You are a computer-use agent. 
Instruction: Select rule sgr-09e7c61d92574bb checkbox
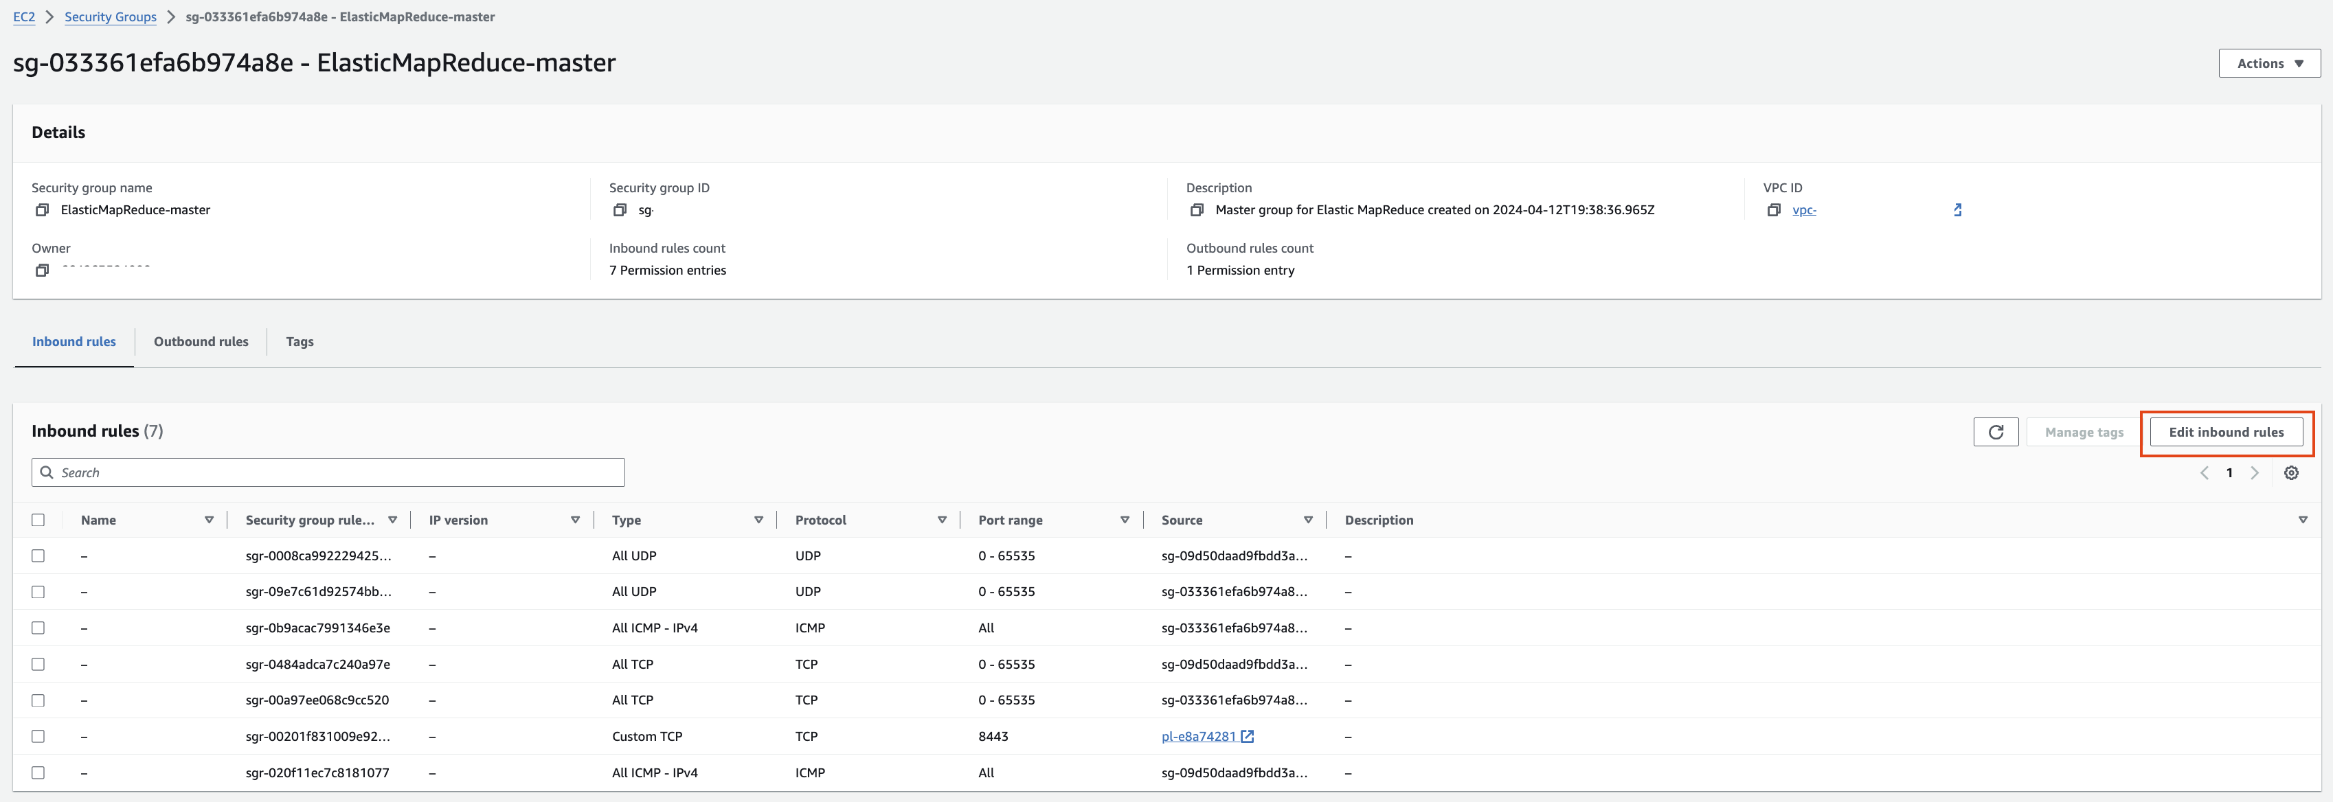pos(38,592)
